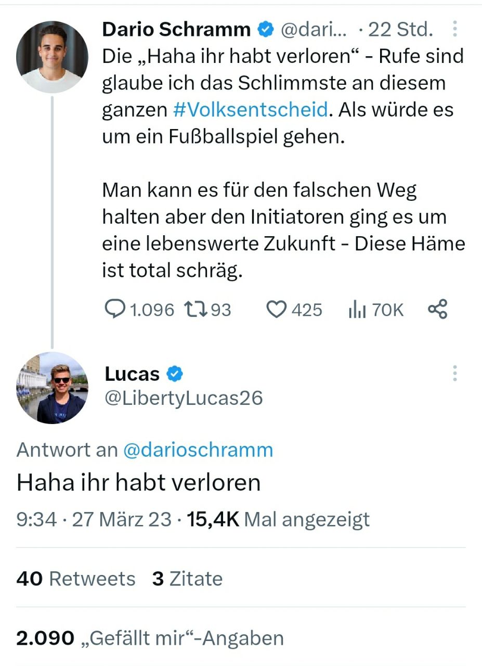Open Dario Schramm's profile picture
482x666 pixels.
[52, 57]
